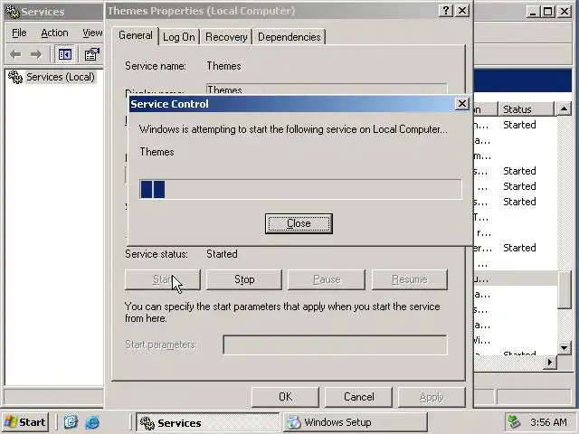
Task: Open the Properties toolbar icon in Services
Action: coord(91,54)
